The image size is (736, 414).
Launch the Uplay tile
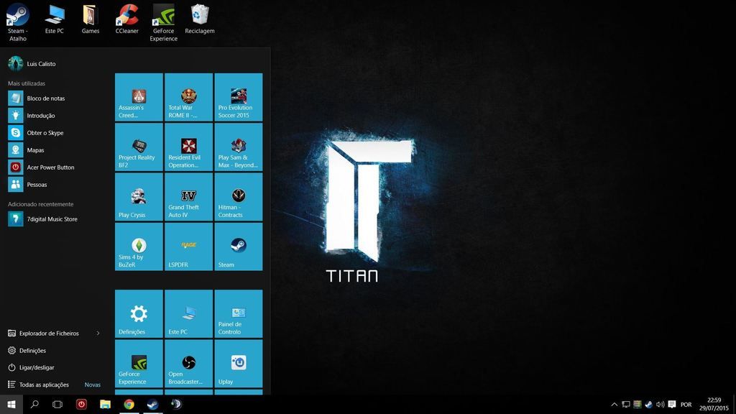point(239,363)
